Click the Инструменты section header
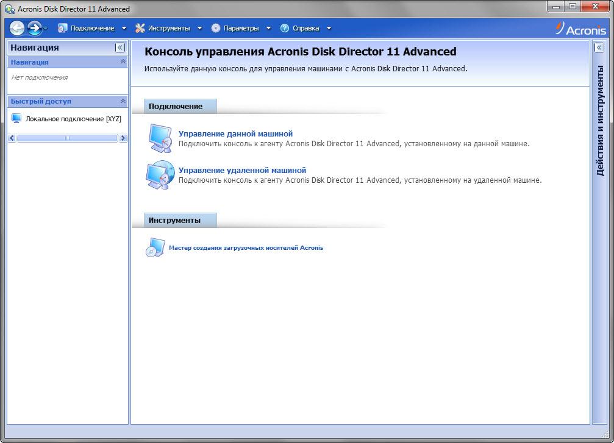 click(180, 221)
